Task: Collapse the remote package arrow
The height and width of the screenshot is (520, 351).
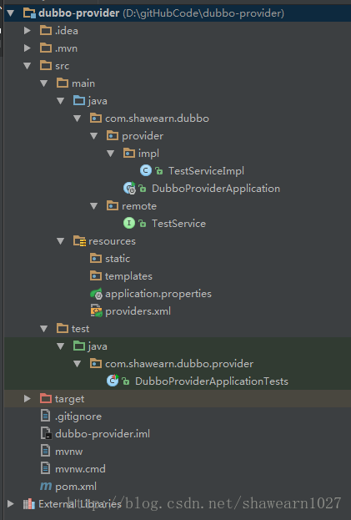Action: [93, 206]
